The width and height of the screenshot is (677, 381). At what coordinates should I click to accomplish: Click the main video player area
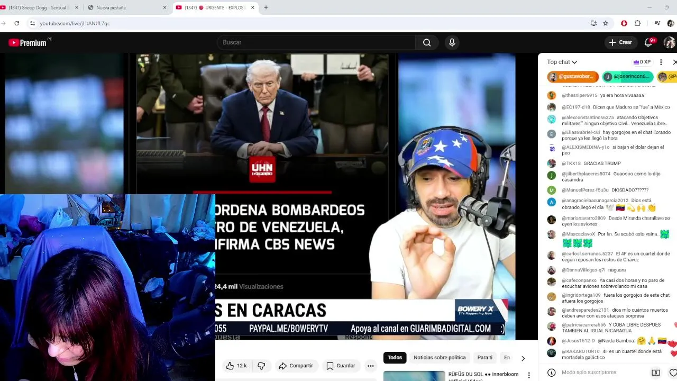coord(269,196)
